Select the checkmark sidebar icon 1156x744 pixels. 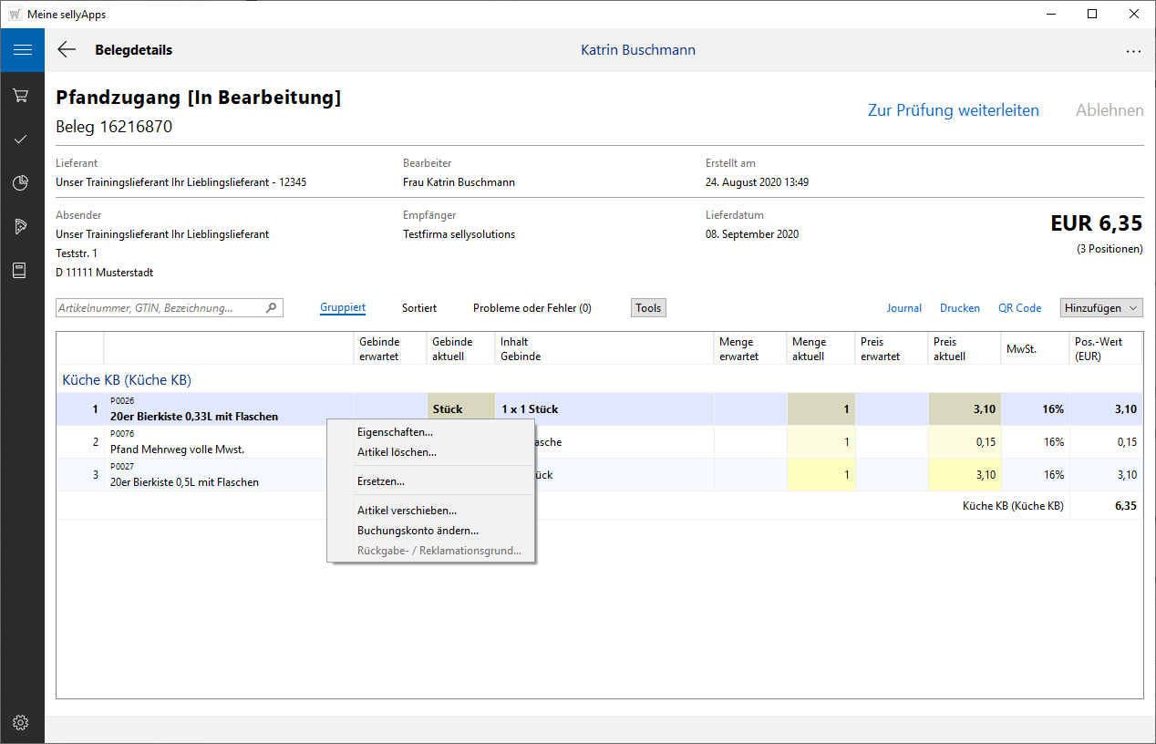point(21,139)
